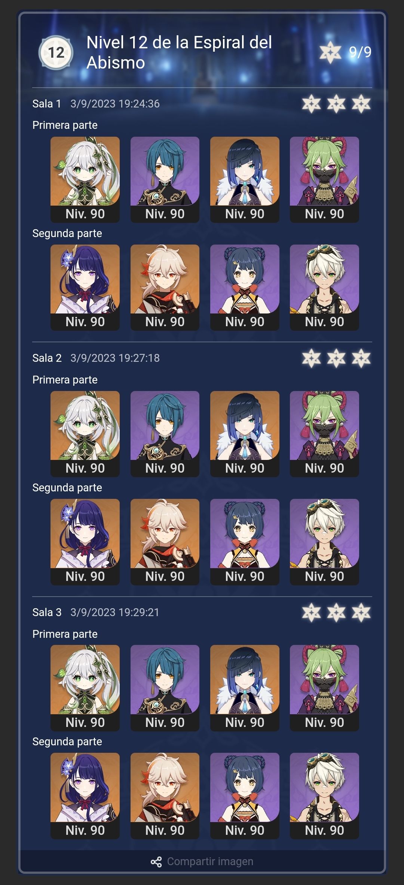Select Nahida portrait in Sala 1 Primera parte
The image size is (404, 885).
pyautogui.click(x=85, y=179)
